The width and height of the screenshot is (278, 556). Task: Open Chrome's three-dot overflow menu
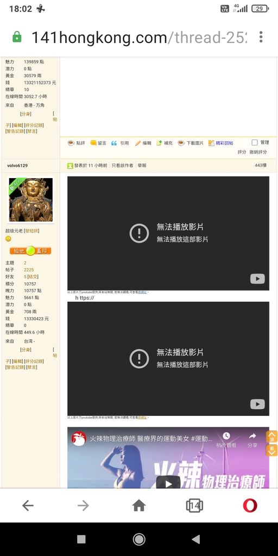coord(261,37)
